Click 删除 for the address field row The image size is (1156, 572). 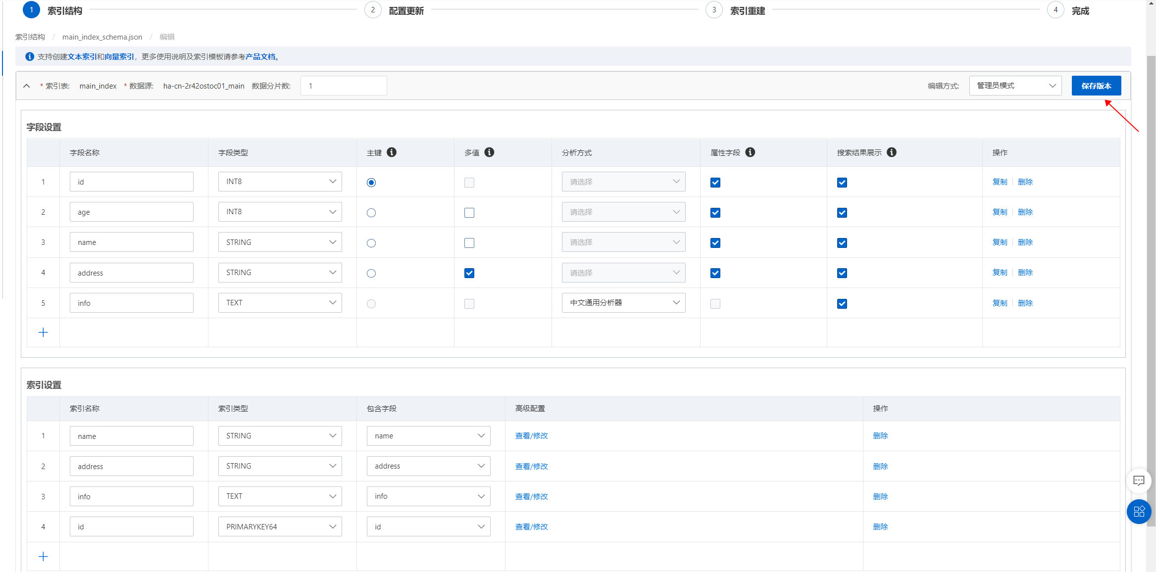pos(1025,273)
